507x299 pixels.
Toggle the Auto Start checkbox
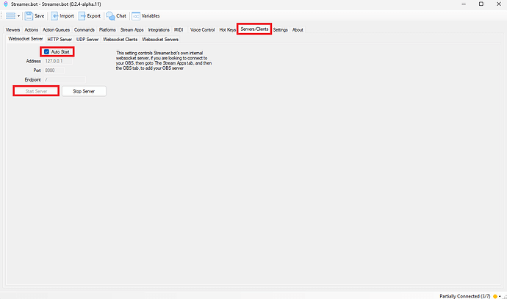pyautogui.click(x=46, y=52)
